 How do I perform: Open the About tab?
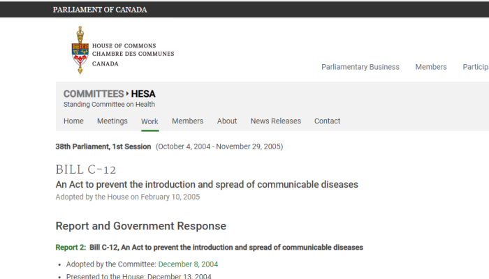[x=227, y=121]
